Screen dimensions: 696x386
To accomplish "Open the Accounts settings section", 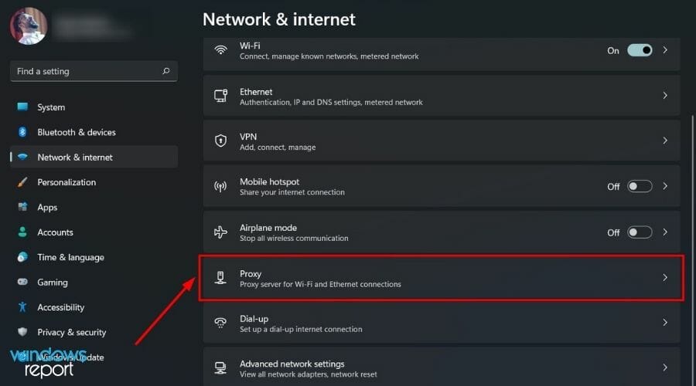I will pos(55,232).
